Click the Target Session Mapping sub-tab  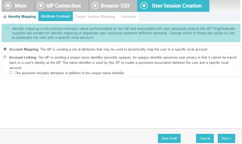coord(95,17)
